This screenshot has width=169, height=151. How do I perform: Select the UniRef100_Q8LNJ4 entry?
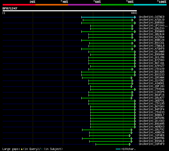coord(152,34)
